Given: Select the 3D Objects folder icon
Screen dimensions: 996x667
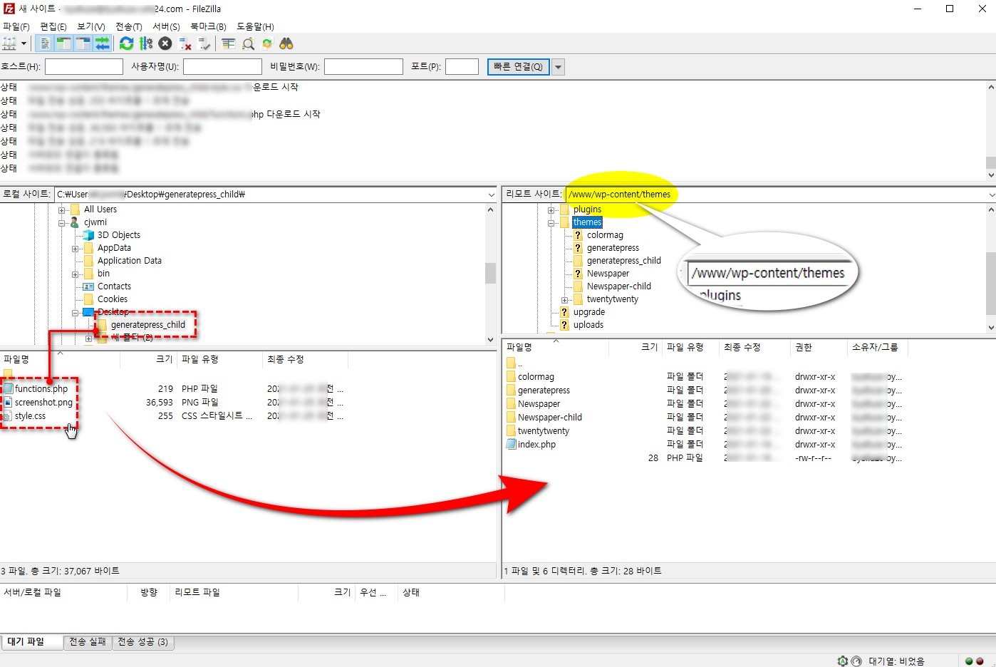Looking at the screenshot, I should [x=88, y=235].
